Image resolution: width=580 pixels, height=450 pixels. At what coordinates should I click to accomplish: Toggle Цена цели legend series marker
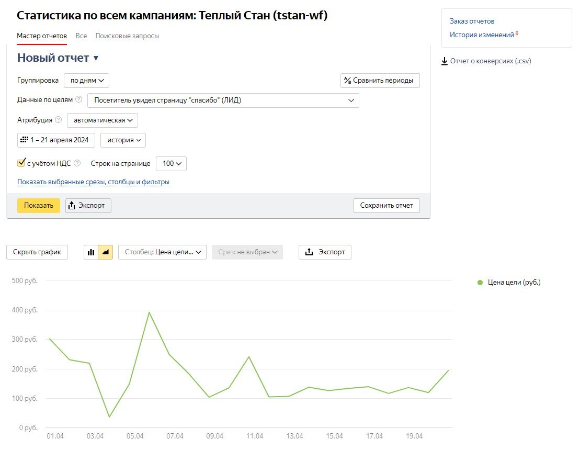click(480, 283)
